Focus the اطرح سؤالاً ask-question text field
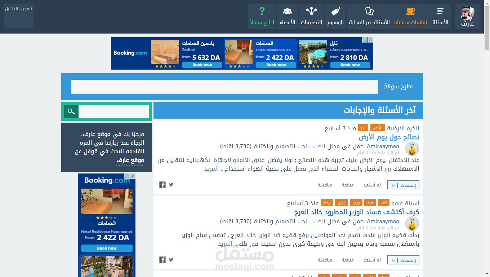 point(224,87)
